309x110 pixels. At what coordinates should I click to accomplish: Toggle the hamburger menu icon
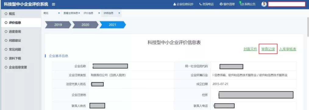point(54,4)
